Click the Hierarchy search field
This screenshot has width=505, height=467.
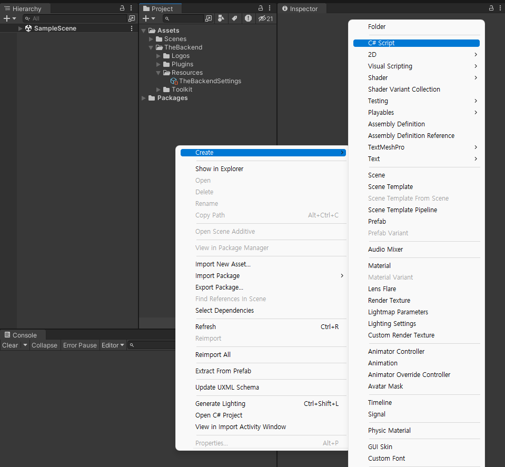[75, 18]
